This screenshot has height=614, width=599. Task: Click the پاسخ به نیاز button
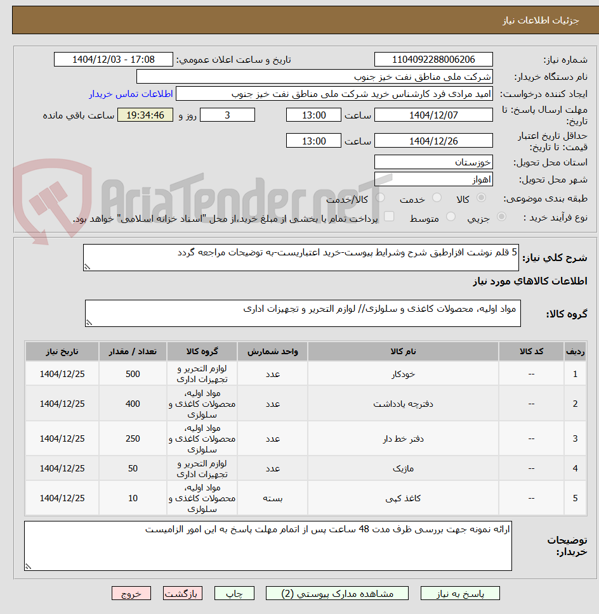460,593
